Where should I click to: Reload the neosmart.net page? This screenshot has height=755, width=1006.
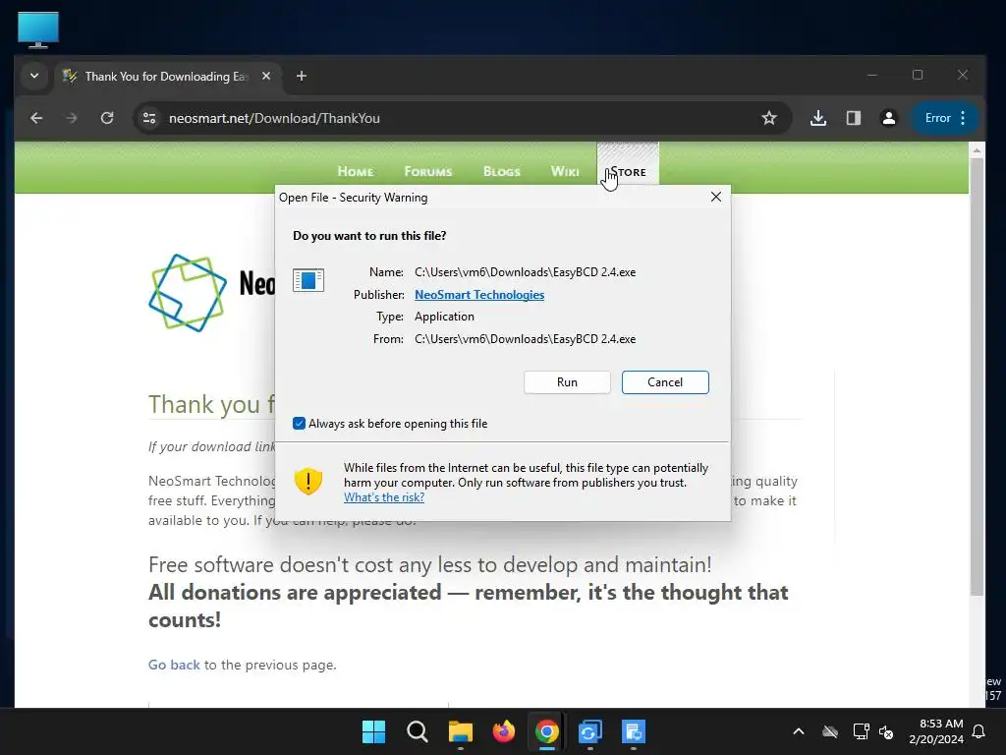(x=107, y=118)
